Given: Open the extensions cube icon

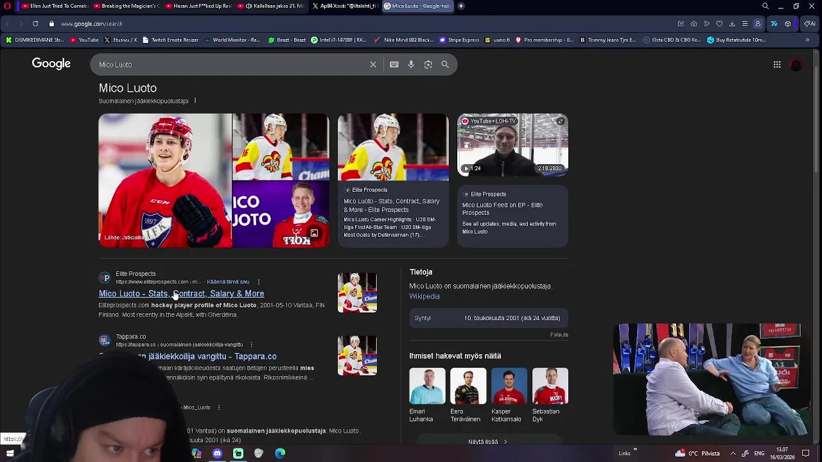Looking at the screenshot, I should (x=788, y=24).
